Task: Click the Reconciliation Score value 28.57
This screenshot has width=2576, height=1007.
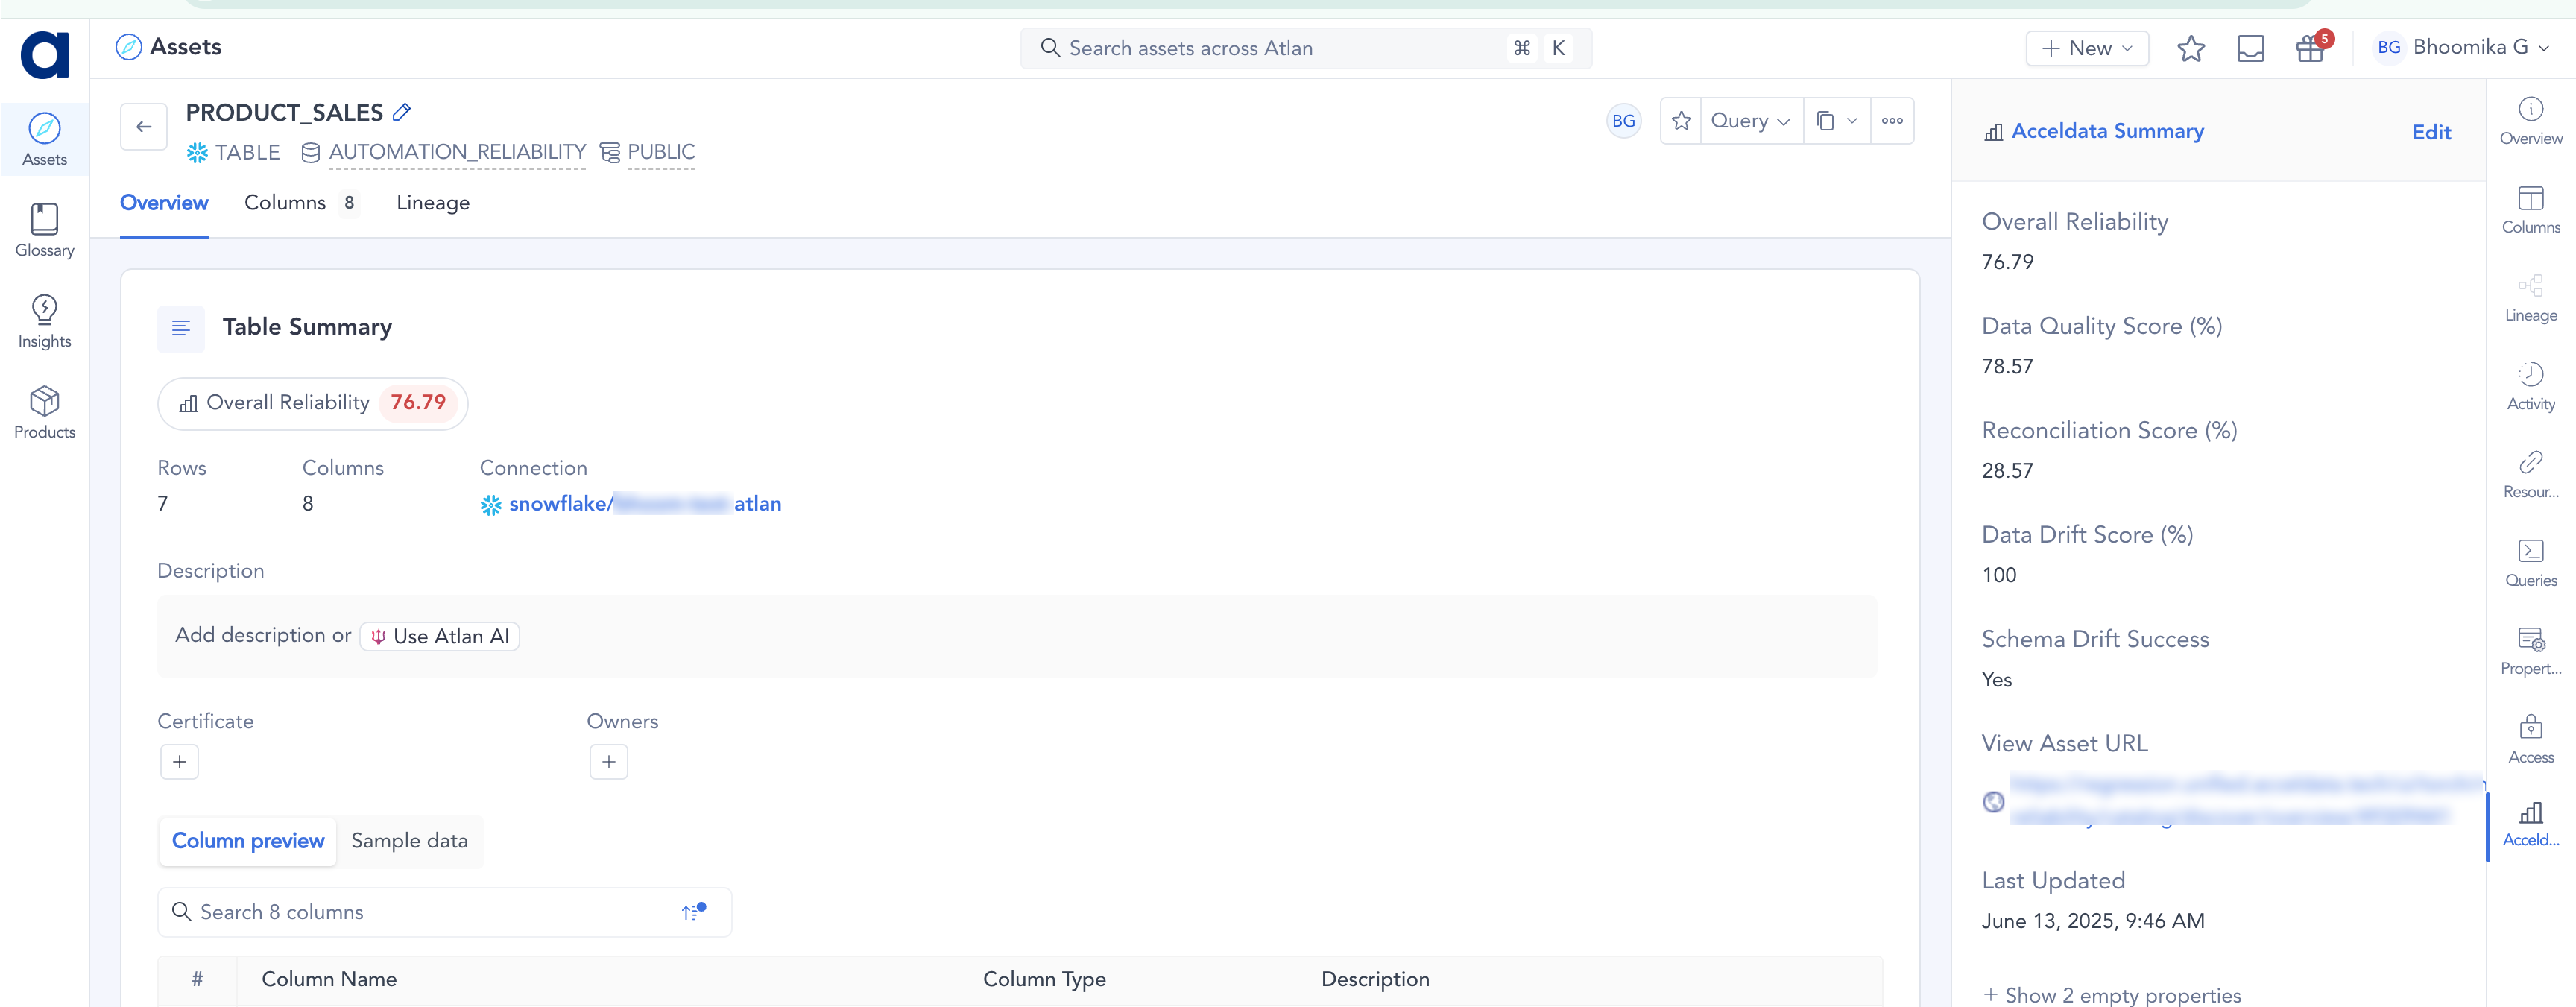Action: click(x=2007, y=470)
